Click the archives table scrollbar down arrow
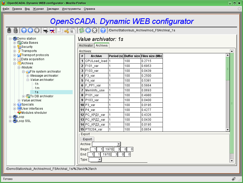This screenshot has width=243, height=183. (x=228, y=130)
